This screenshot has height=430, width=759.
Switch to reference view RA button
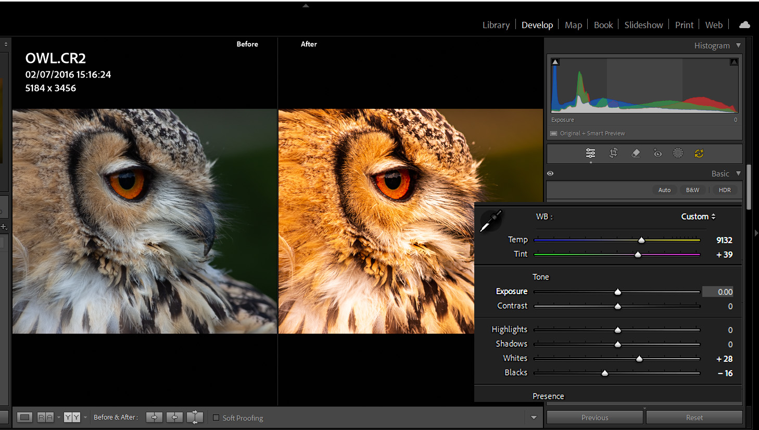click(46, 418)
